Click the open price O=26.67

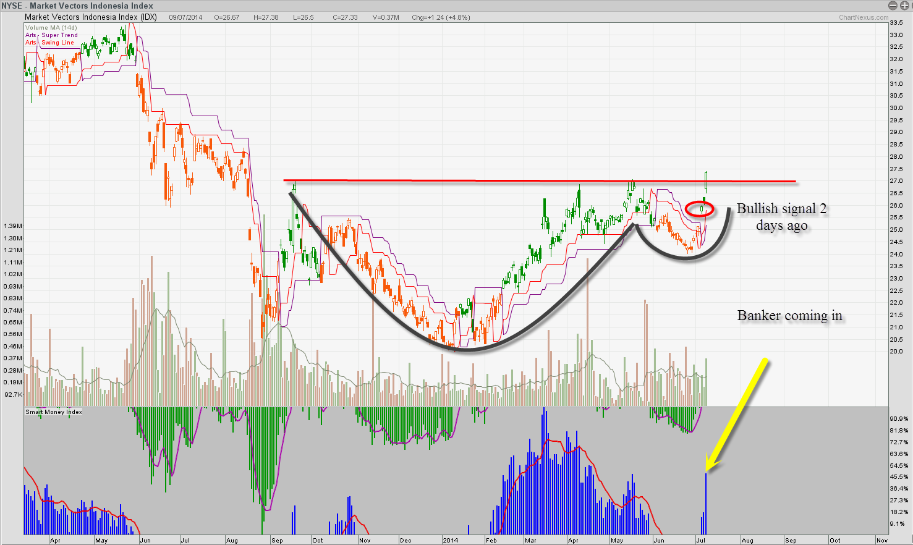coord(227,17)
